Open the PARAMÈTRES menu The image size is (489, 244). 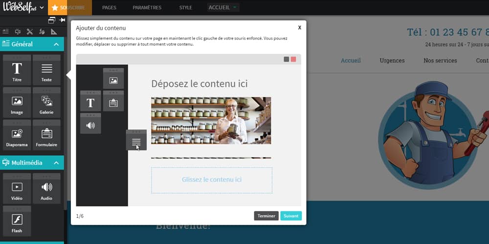coord(147,7)
